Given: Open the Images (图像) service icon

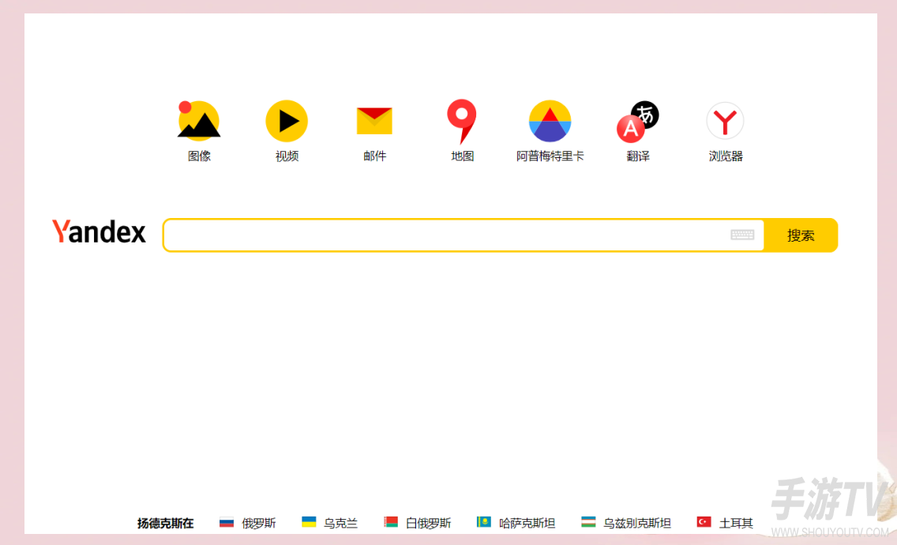Looking at the screenshot, I should point(199,121).
